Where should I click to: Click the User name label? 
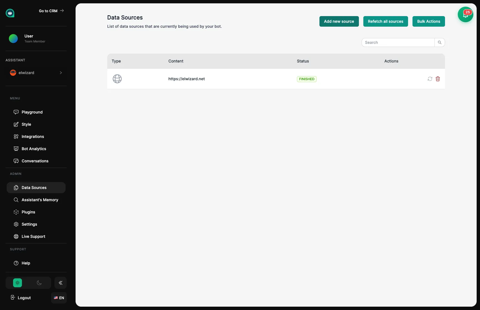[29, 36]
